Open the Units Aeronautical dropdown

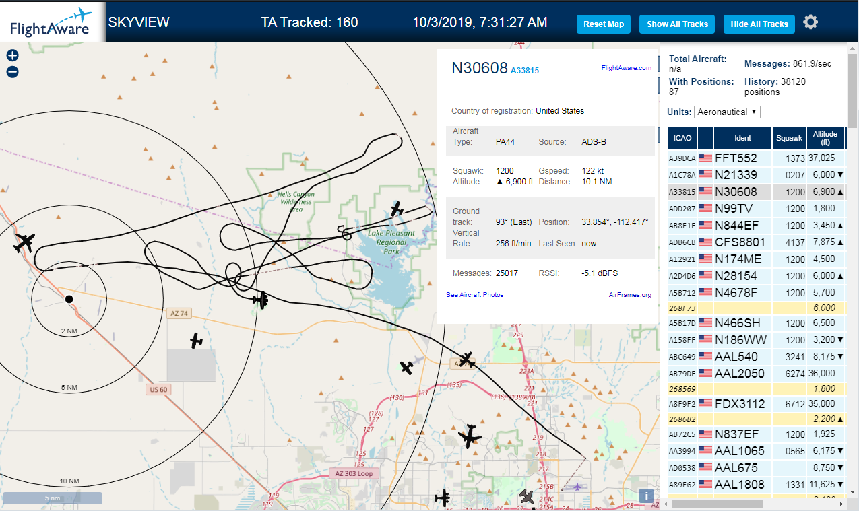727,112
